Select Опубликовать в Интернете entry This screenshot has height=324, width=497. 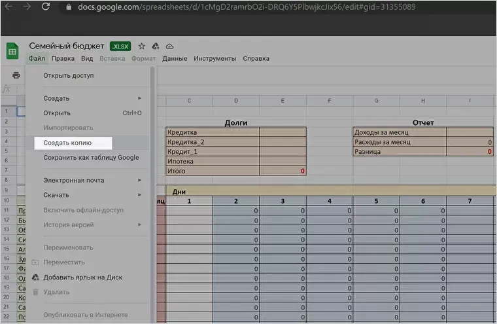point(88,315)
